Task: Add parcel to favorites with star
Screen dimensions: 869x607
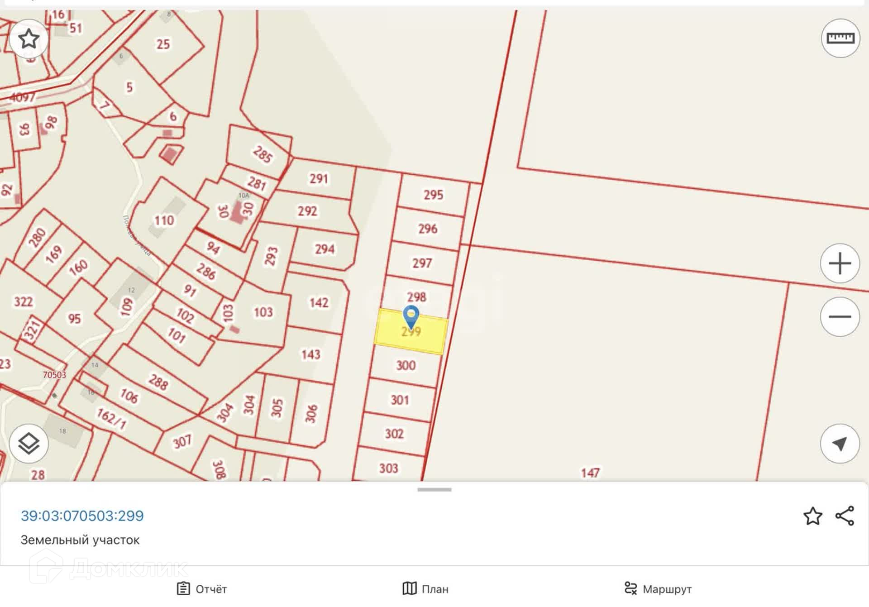Action: click(x=812, y=516)
